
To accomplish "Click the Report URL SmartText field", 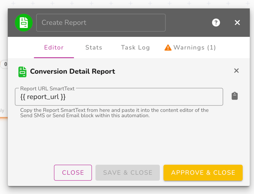I will pyautogui.click(x=119, y=97).
